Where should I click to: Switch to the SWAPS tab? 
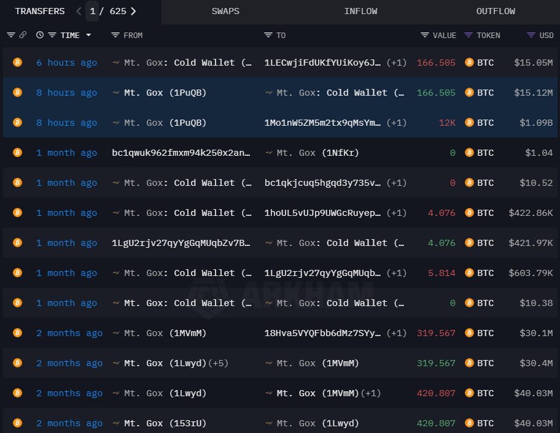(x=225, y=11)
